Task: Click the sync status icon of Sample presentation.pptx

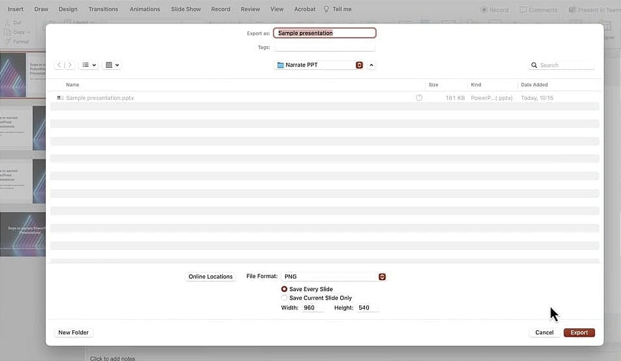Action: [419, 98]
